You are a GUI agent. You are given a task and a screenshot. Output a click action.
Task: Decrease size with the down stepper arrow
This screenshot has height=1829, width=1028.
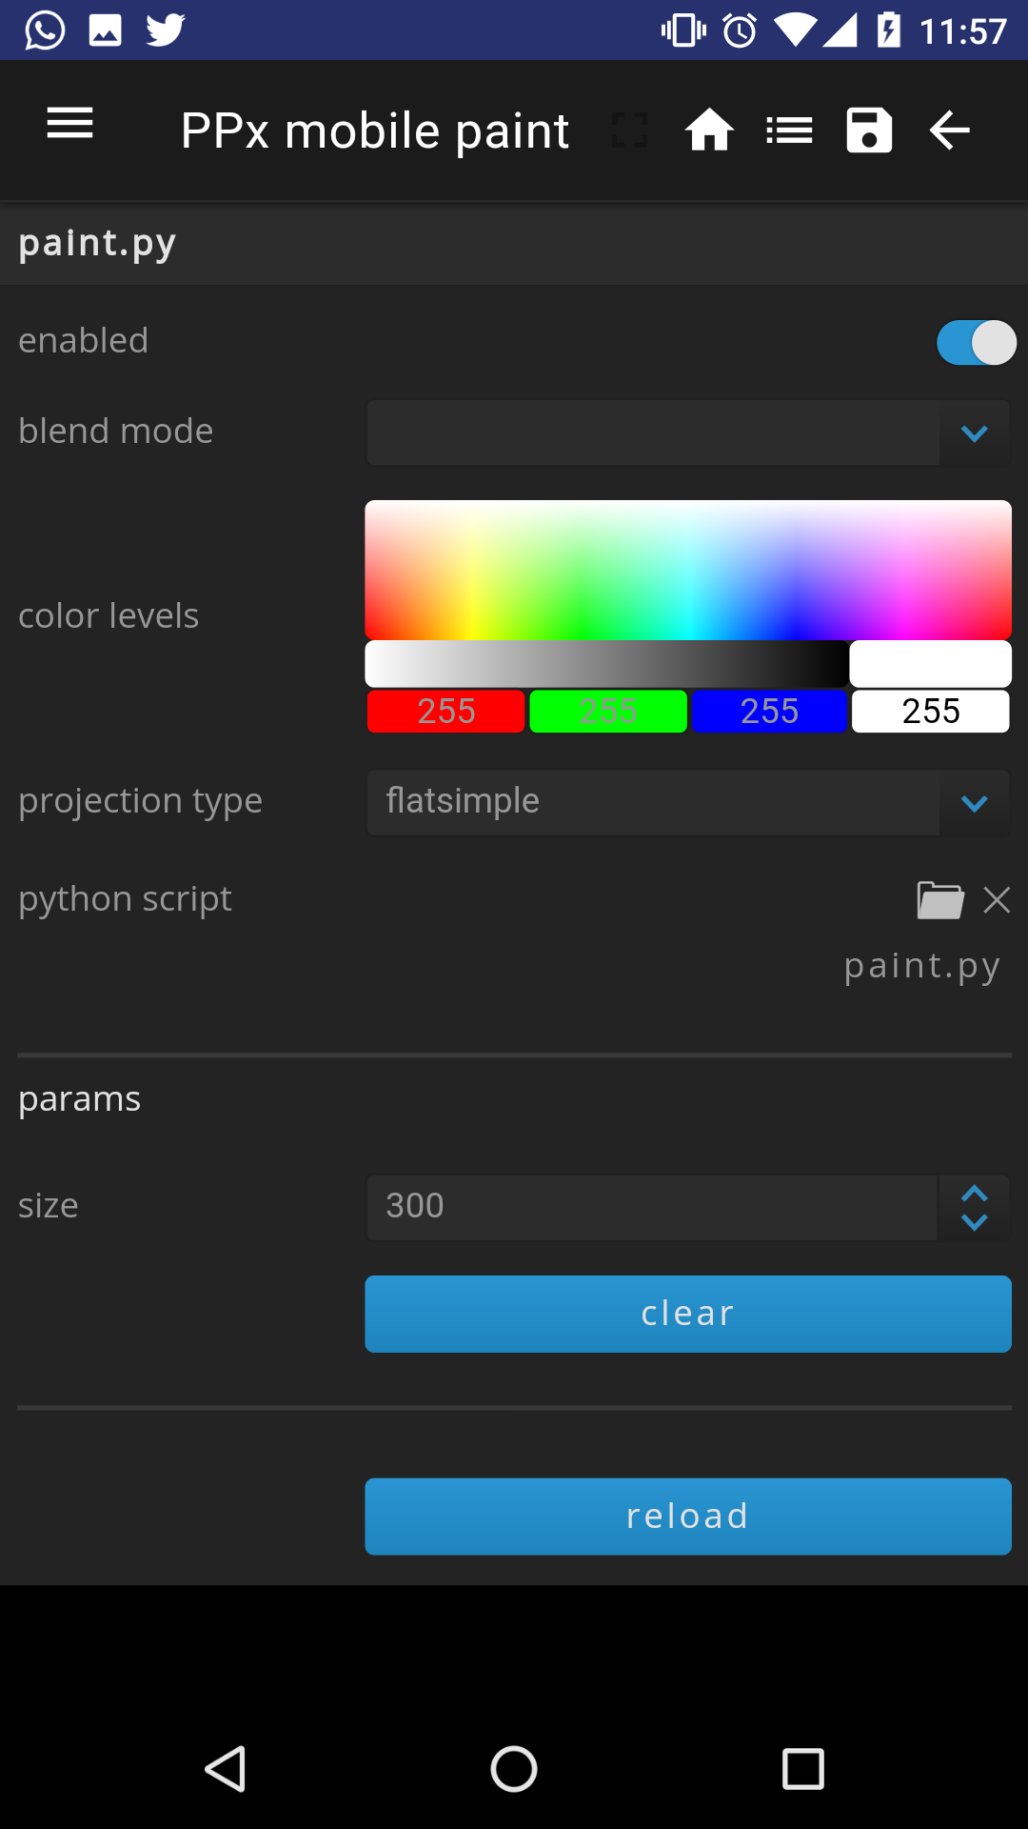(974, 1222)
